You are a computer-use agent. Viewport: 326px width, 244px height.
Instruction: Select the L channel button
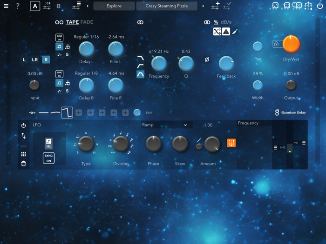pyautogui.click(x=24, y=60)
